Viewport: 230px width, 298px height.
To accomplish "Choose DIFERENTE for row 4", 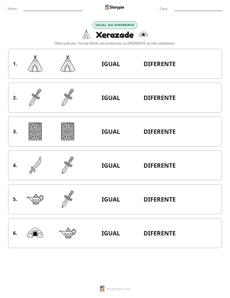I will [159, 165].
